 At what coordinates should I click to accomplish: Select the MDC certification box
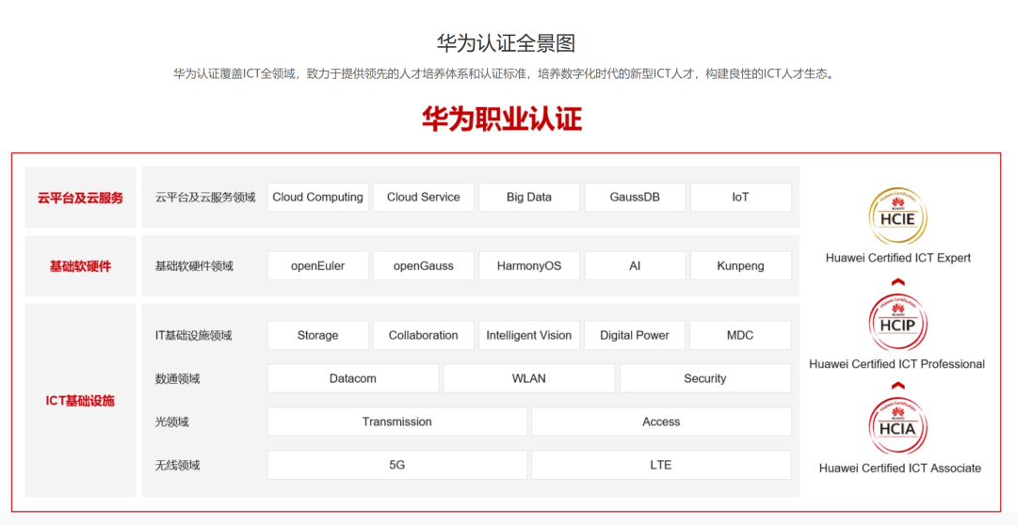pos(741,335)
